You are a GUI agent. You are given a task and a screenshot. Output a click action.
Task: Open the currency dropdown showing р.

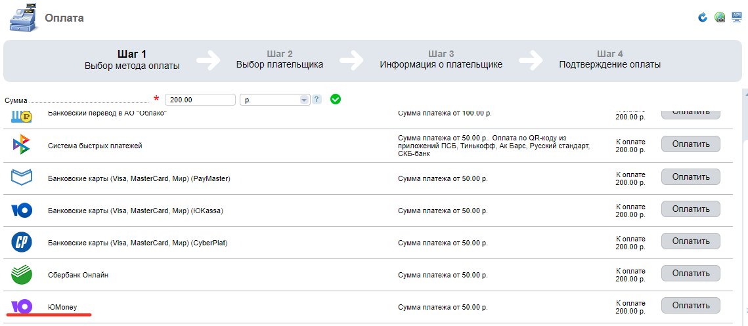pos(275,100)
